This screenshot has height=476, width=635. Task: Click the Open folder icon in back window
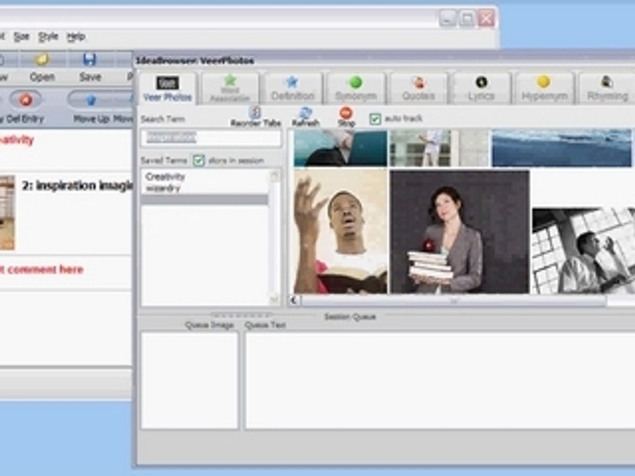pyautogui.click(x=42, y=60)
